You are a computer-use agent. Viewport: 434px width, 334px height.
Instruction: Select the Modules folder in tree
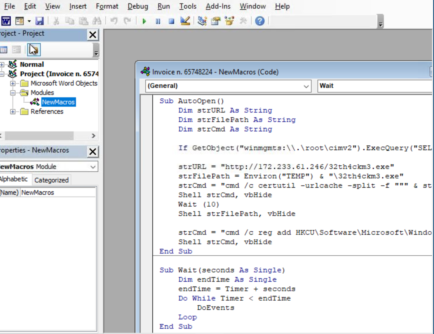tap(42, 93)
